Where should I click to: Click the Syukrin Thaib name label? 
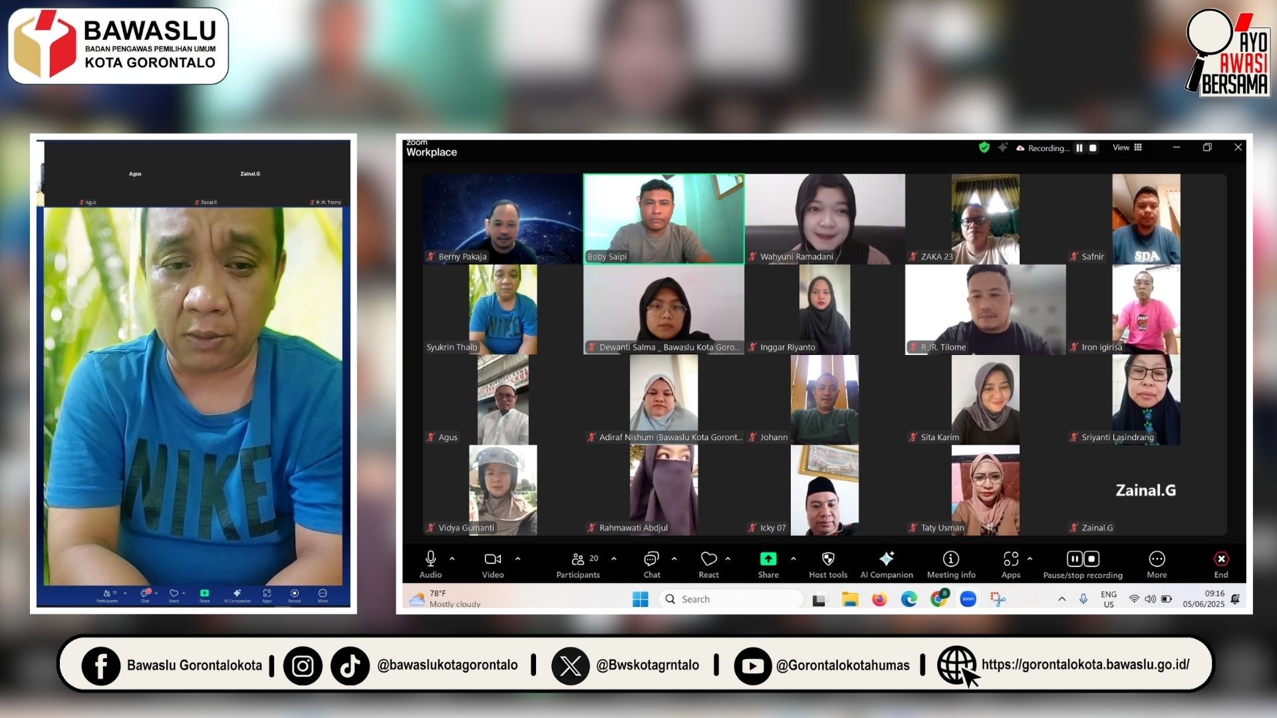click(x=452, y=347)
